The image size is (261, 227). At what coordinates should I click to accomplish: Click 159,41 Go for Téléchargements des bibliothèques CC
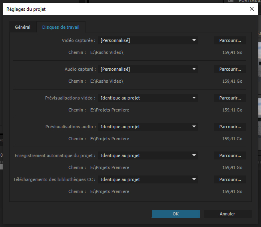tap(232, 191)
